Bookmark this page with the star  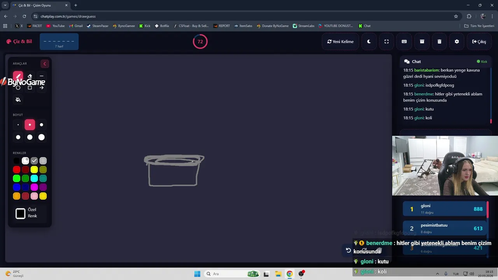tap(456, 16)
